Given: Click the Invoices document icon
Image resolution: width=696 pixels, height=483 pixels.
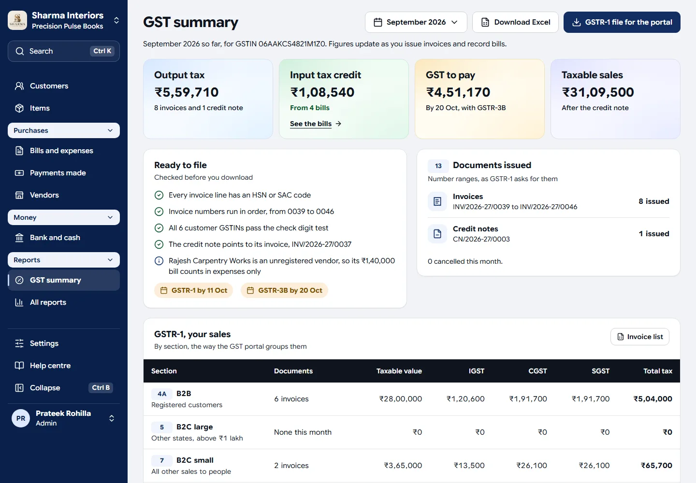Looking at the screenshot, I should (x=437, y=201).
